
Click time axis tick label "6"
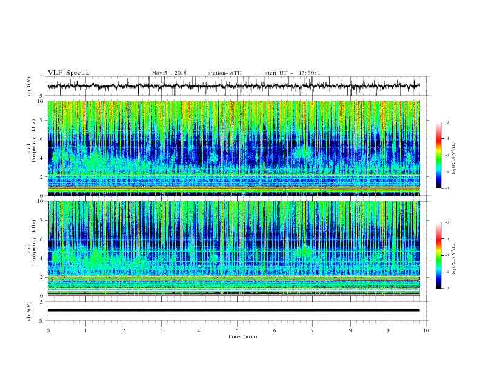275,330
